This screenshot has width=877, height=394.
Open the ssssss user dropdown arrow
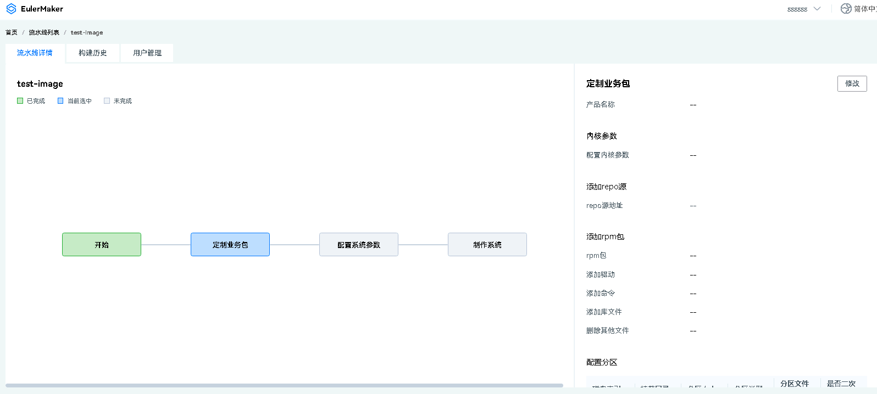(x=817, y=9)
